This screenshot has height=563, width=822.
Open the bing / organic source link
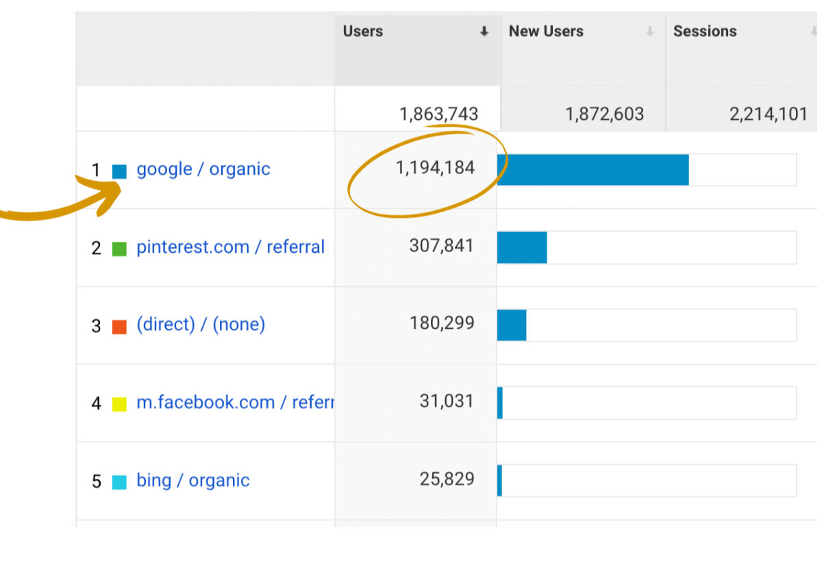coord(193,480)
